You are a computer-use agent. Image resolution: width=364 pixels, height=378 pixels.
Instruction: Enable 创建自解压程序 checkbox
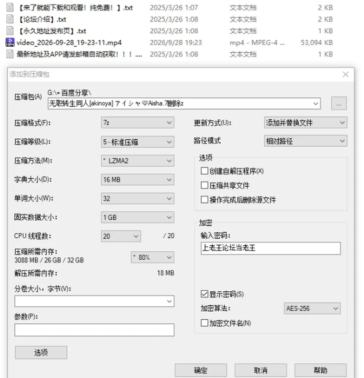point(204,171)
